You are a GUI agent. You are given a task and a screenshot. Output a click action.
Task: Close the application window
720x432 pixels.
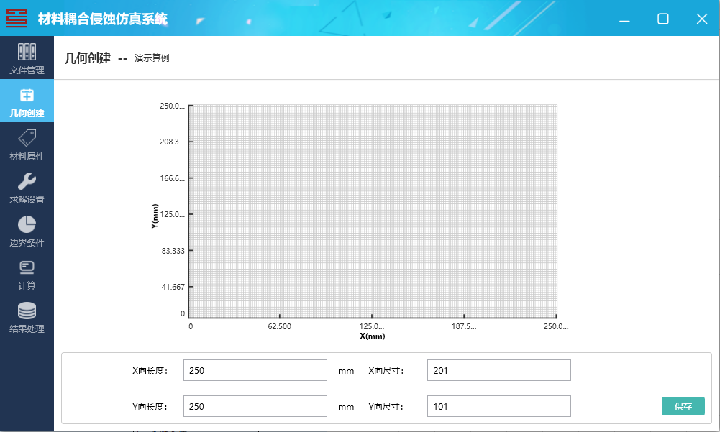tap(701, 19)
